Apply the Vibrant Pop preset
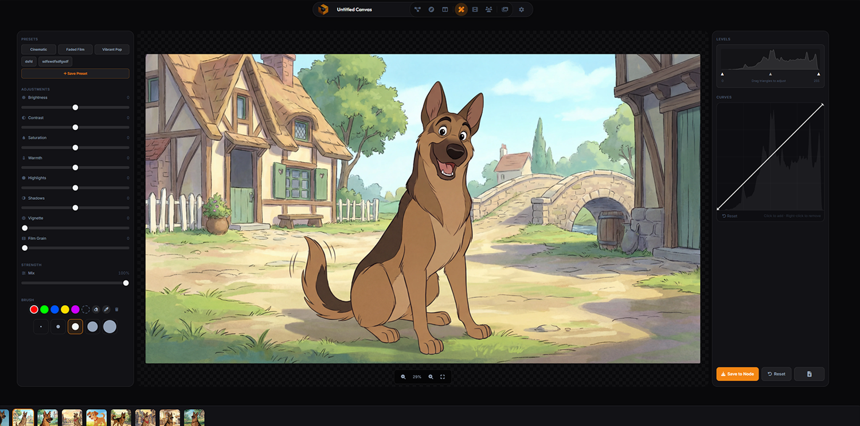 click(111, 49)
